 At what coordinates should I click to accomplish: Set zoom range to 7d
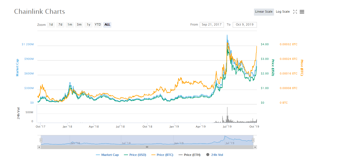[60, 25]
